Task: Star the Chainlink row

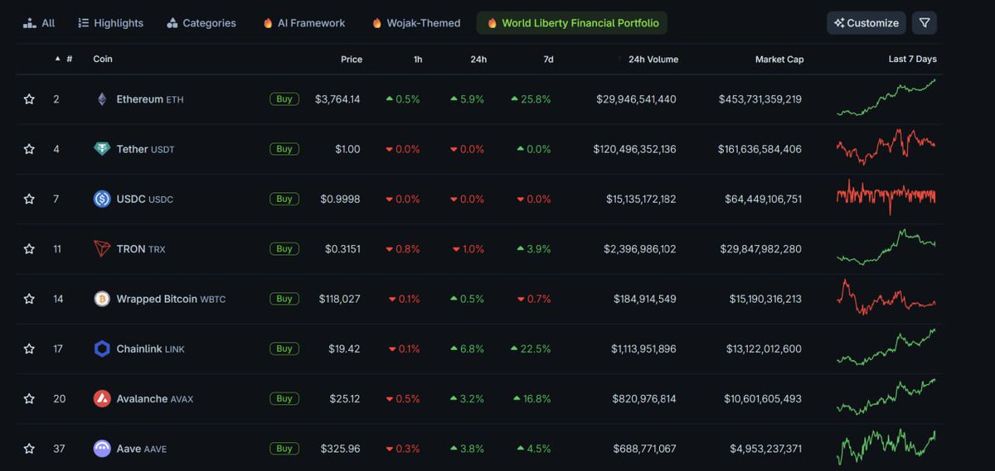Action: click(29, 348)
